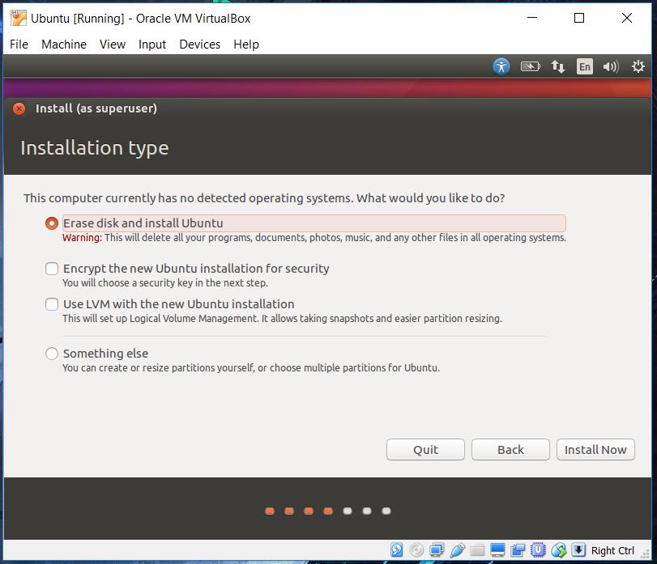Click the hard disk activity status icon
Image resolution: width=657 pixels, height=564 pixels.
coord(396,549)
